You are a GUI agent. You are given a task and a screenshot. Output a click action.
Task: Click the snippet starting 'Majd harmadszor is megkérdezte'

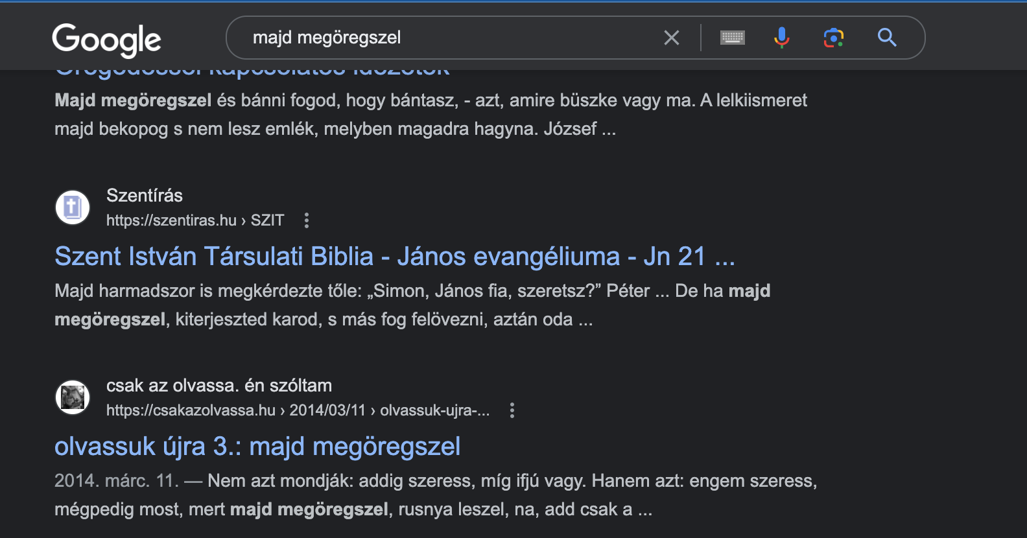pyautogui.click(x=412, y=305)
